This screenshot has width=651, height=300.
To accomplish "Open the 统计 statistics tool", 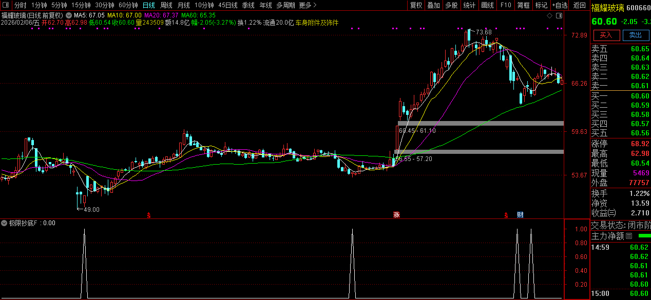I will [x=469, y=5].
